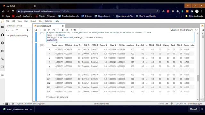
Task: Reload the browser page
Action: (x=13, y=11)
